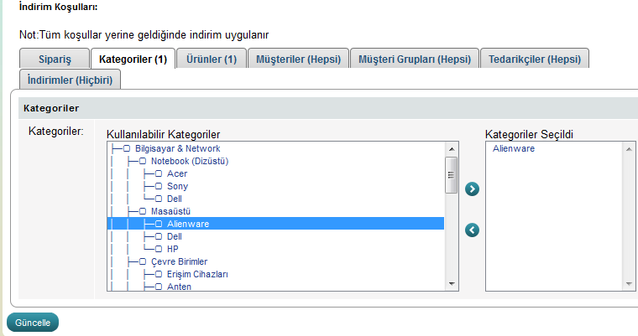Open the Ürünler (1) tab
The image size is (638, 336).
tap(211, 59)
